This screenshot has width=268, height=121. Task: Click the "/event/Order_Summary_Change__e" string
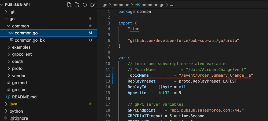click(216, 75)
